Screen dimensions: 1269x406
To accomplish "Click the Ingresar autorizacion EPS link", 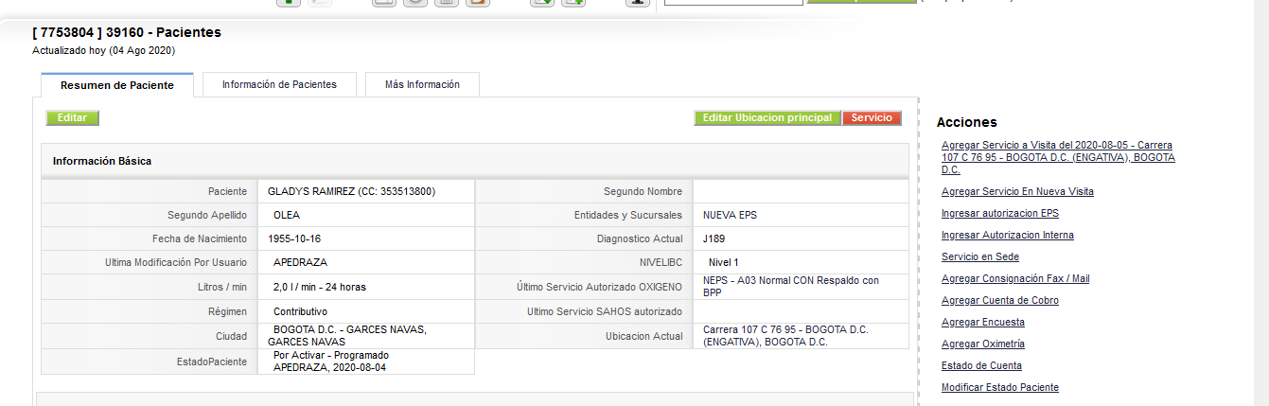I will point(1000,213).
